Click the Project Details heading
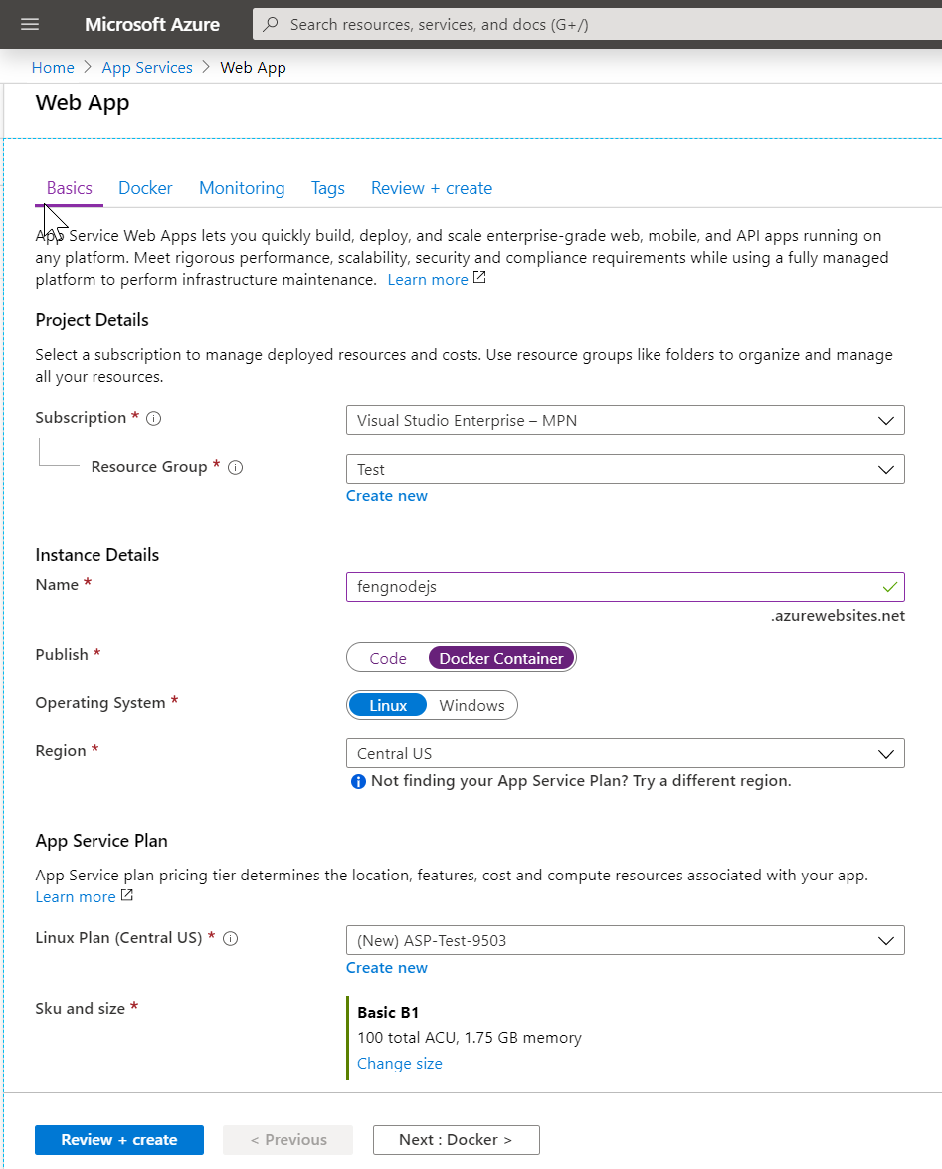 pos(92,320)
